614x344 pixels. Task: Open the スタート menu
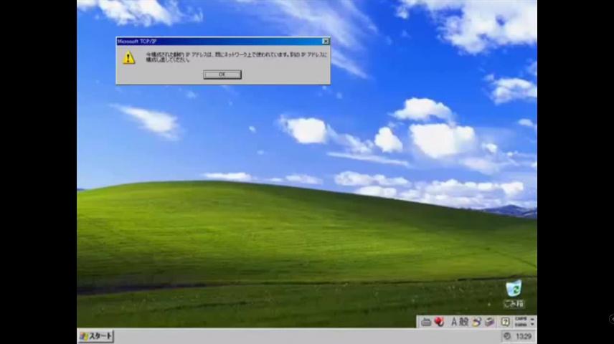96,336
